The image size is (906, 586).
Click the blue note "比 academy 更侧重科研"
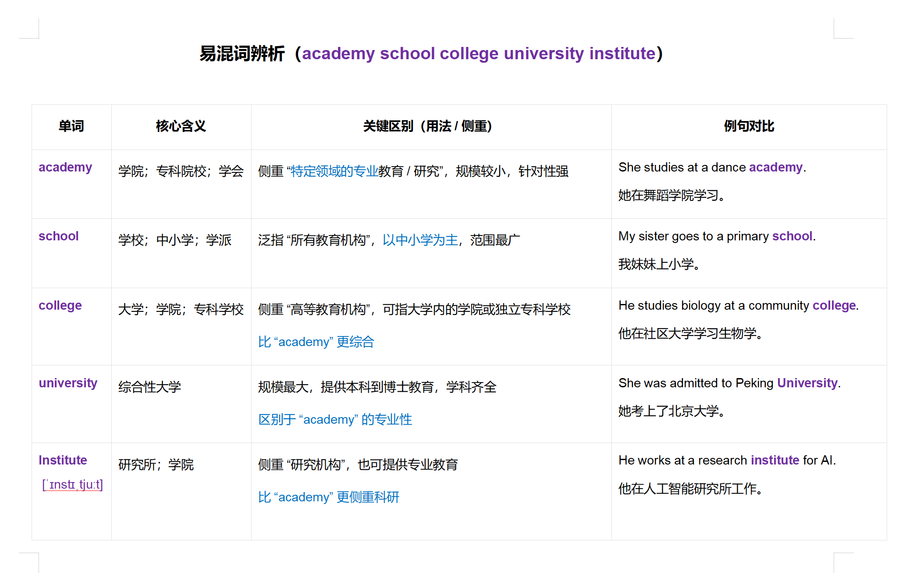[329, 497]
